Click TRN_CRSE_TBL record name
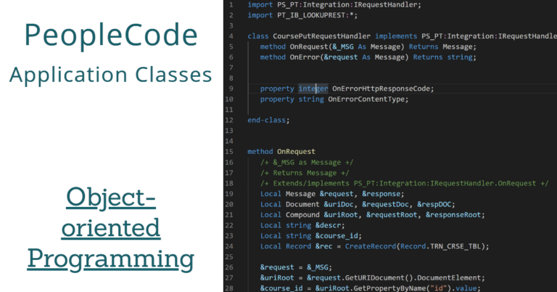The width and height of the screenshot is (557, 292). tap(455, 246)
